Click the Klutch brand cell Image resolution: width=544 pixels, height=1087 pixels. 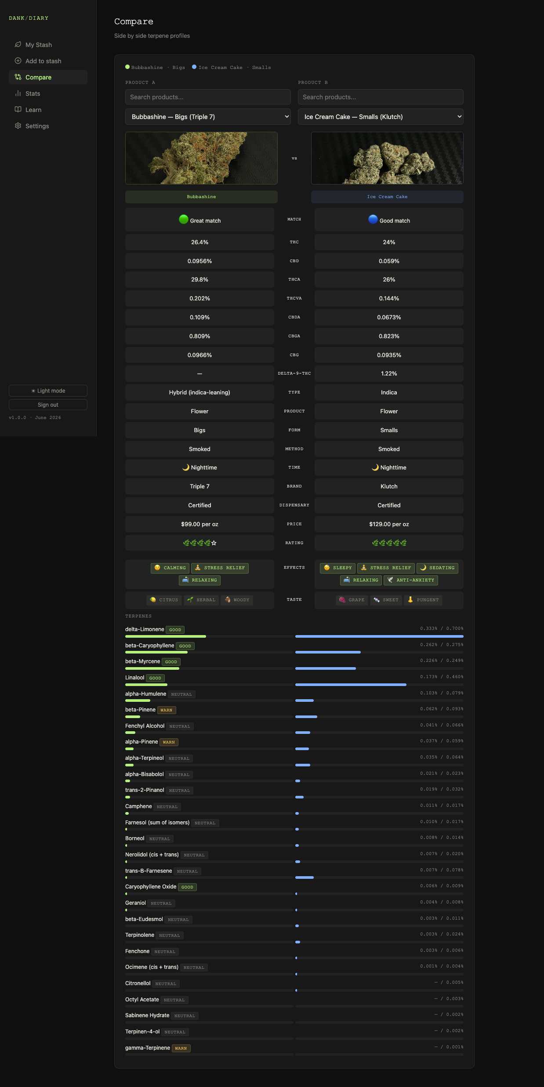[389, 486]
